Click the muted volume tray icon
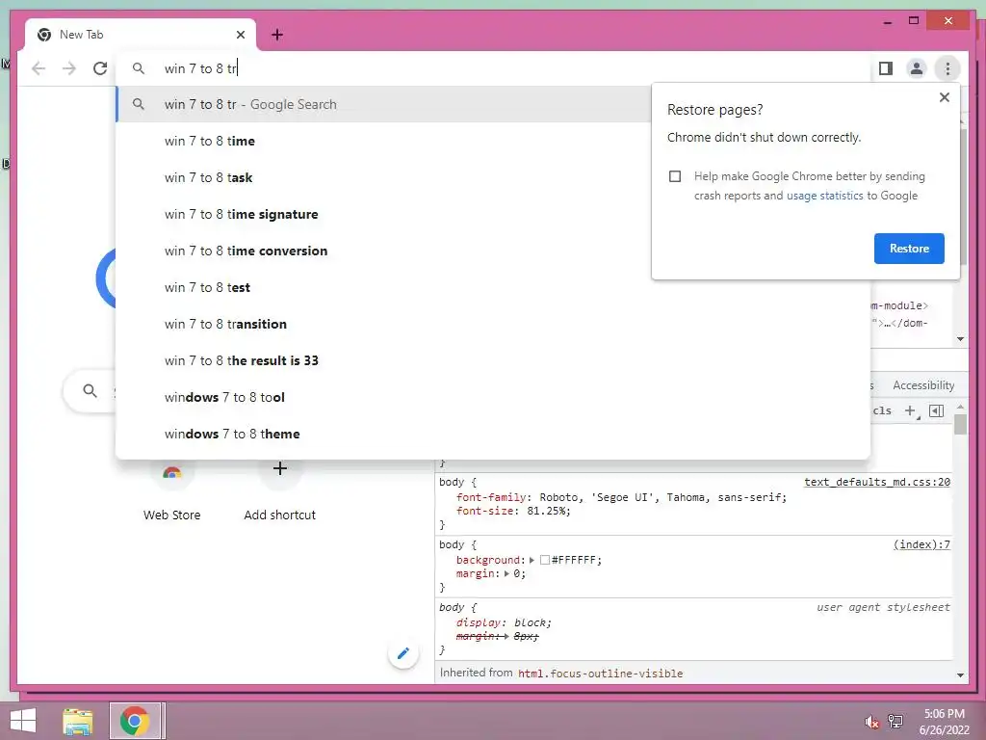Viewport: 986px width, 740px height. pyautogui.click(x=870, y=723)
